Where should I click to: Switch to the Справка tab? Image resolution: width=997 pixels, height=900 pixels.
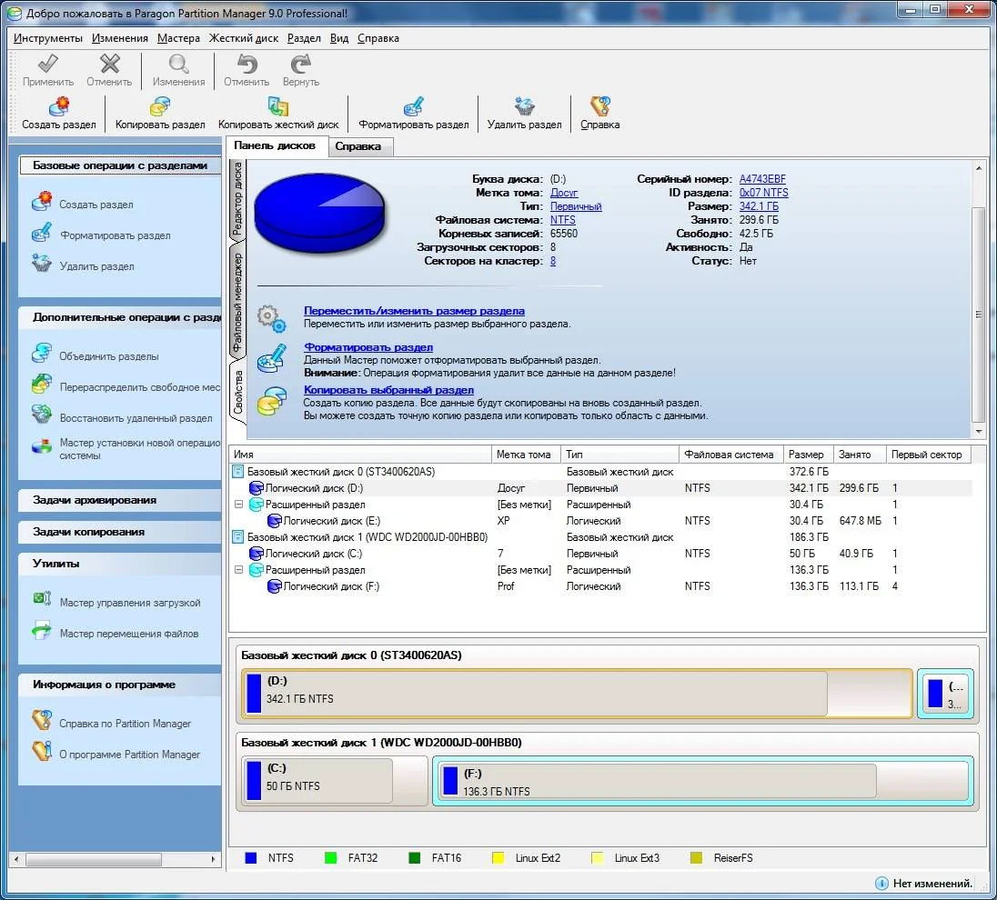click(x=358, y=146)
